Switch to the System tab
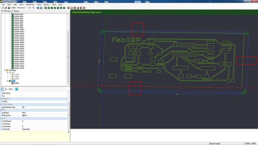This screenshot has width=258, height=145. tap(15, 11)
